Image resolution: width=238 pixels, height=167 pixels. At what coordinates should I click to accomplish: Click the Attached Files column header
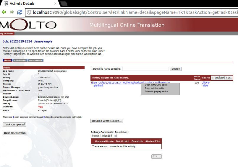tap(153, 141)
